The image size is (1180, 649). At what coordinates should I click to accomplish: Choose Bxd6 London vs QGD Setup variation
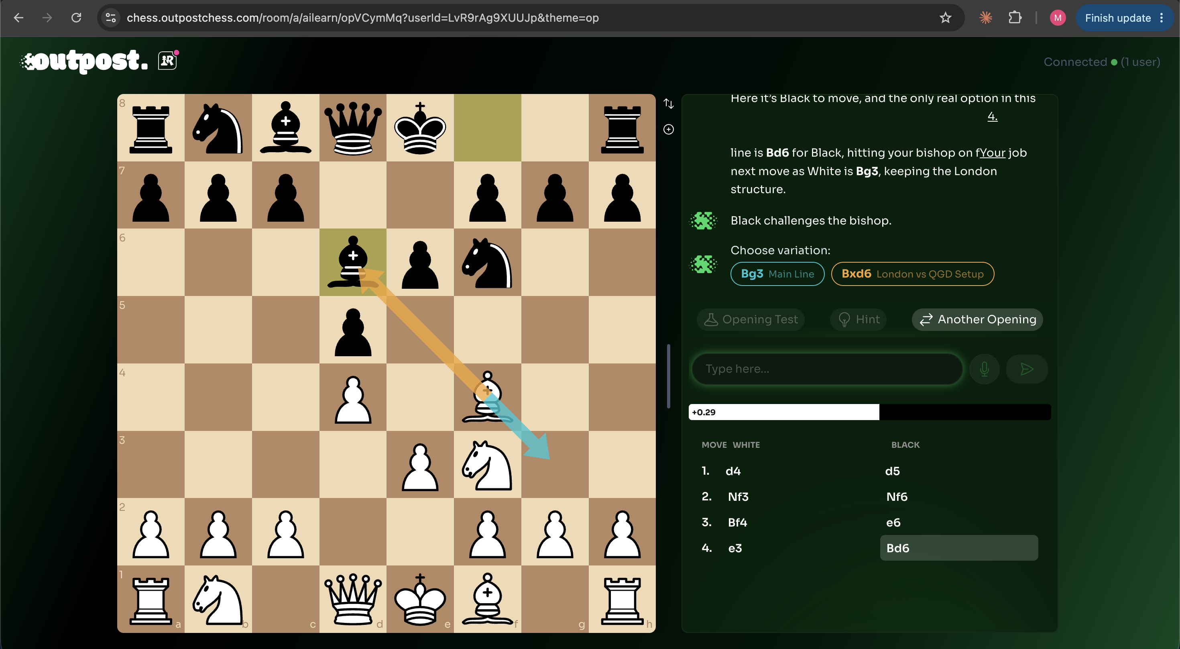click(x=912, y=273)
